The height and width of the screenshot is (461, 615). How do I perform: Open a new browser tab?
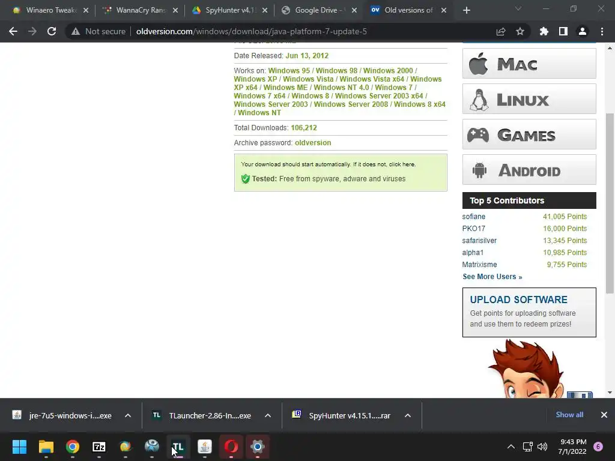466,10
